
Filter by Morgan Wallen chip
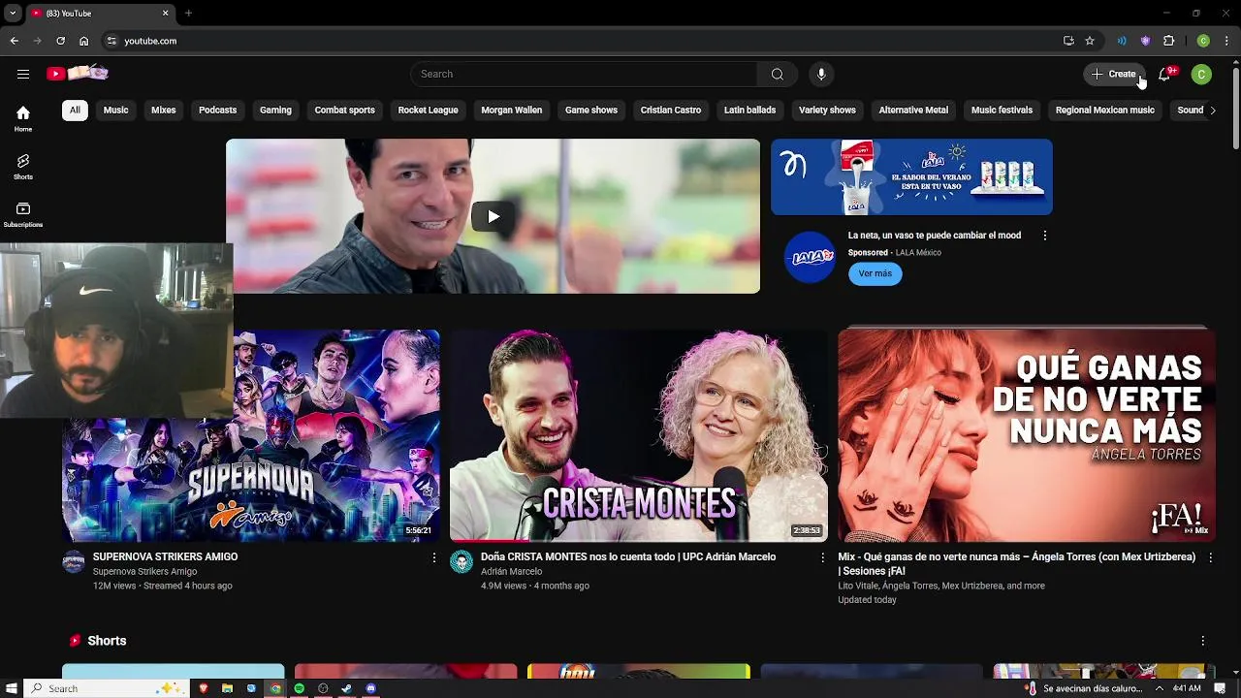pyautogui.click(x=511, y=111)
